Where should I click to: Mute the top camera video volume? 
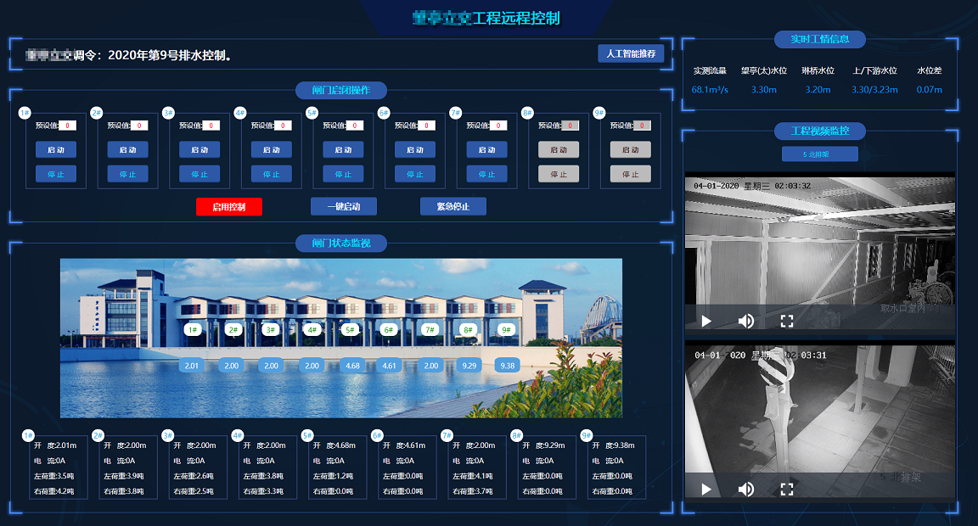click(x=746, y=321)
